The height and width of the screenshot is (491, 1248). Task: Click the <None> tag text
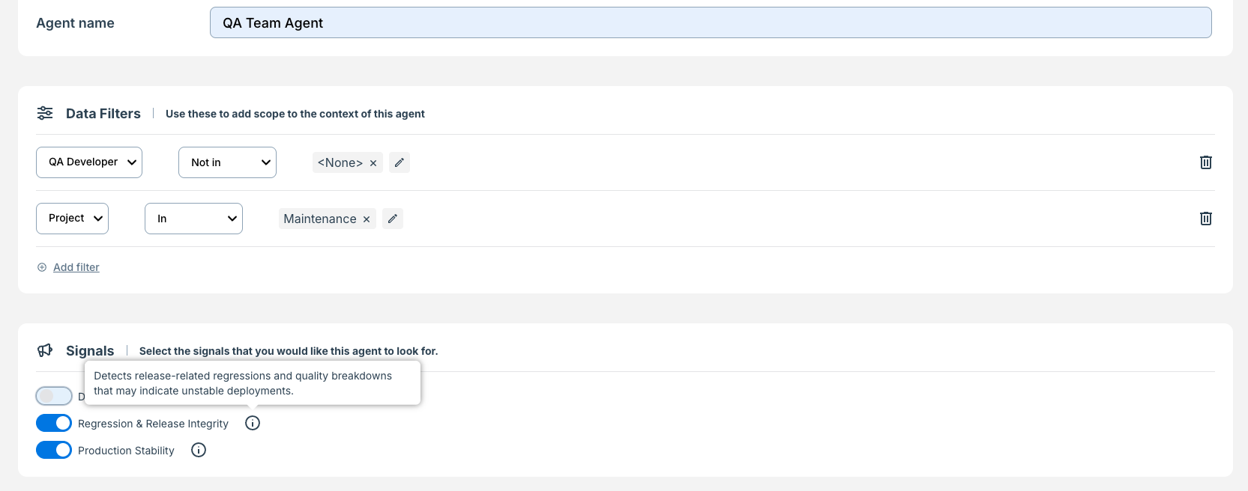[340, 162]
